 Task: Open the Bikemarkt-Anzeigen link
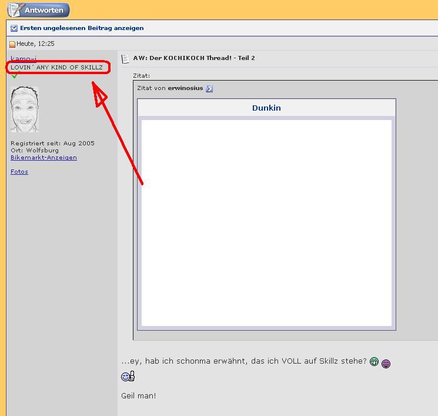[44, 158]
